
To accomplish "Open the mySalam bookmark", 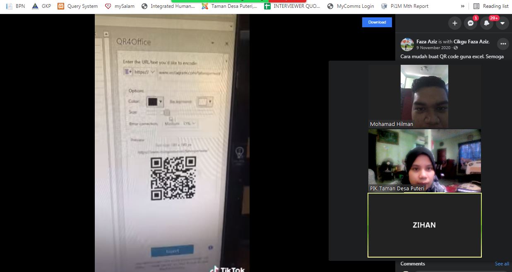I will click(120, 6).
